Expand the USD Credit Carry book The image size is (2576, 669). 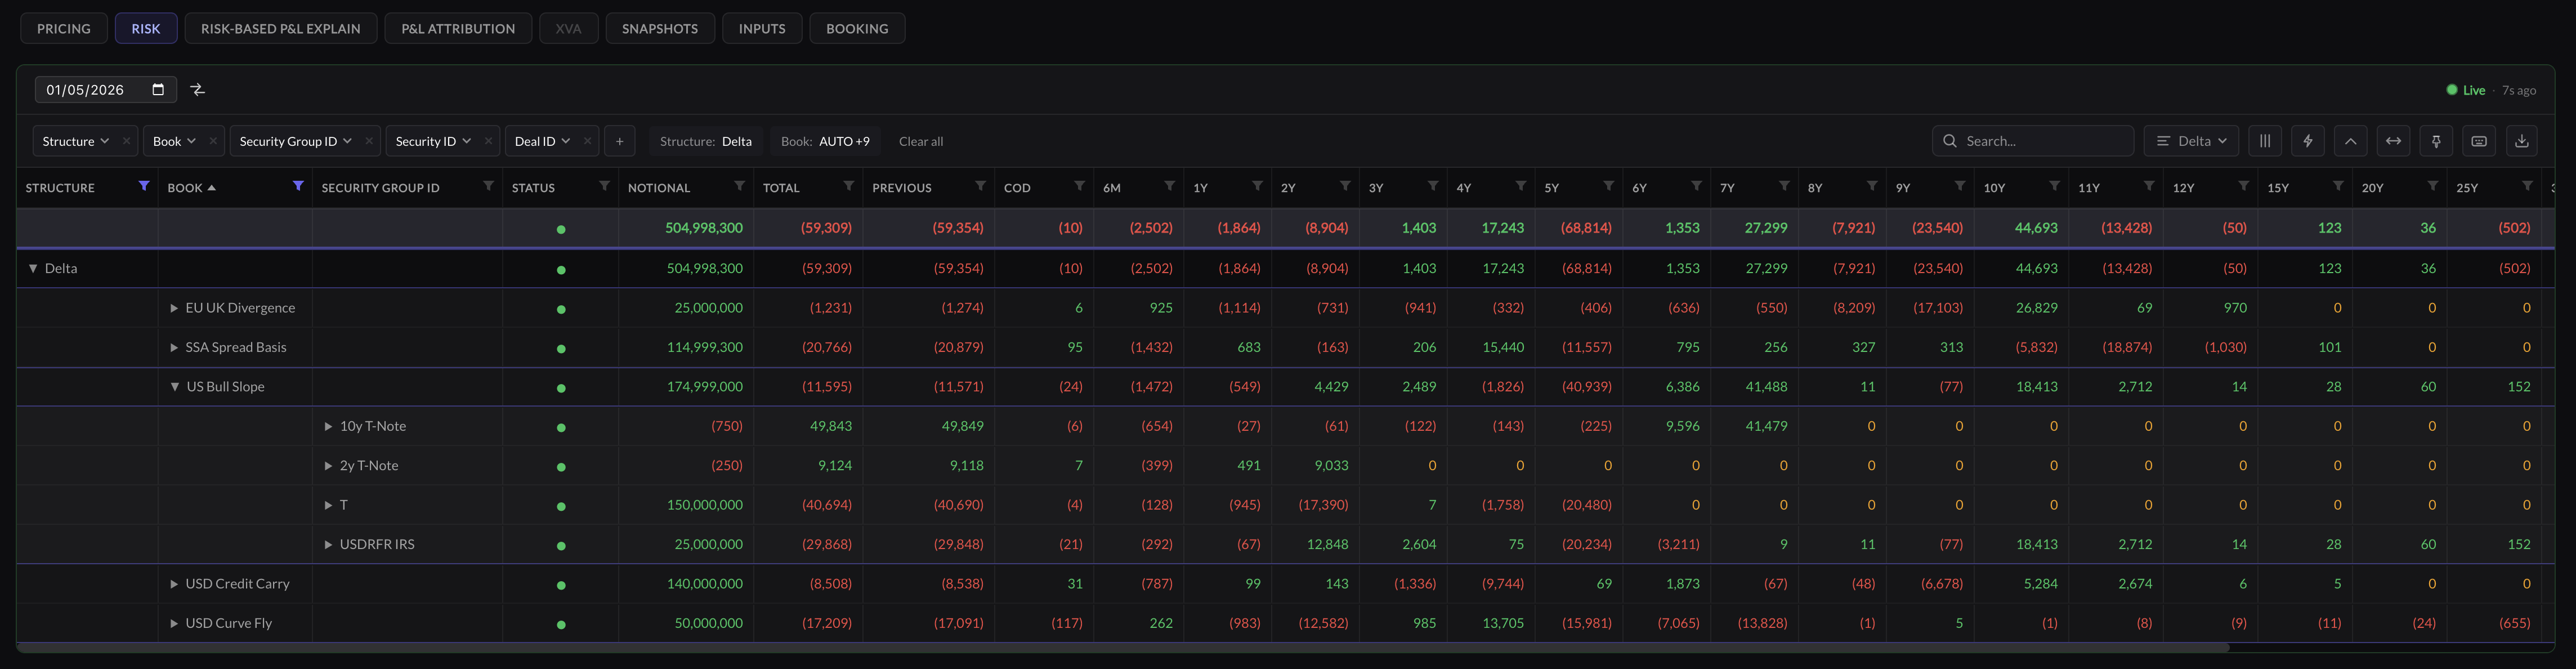point(174,583)
